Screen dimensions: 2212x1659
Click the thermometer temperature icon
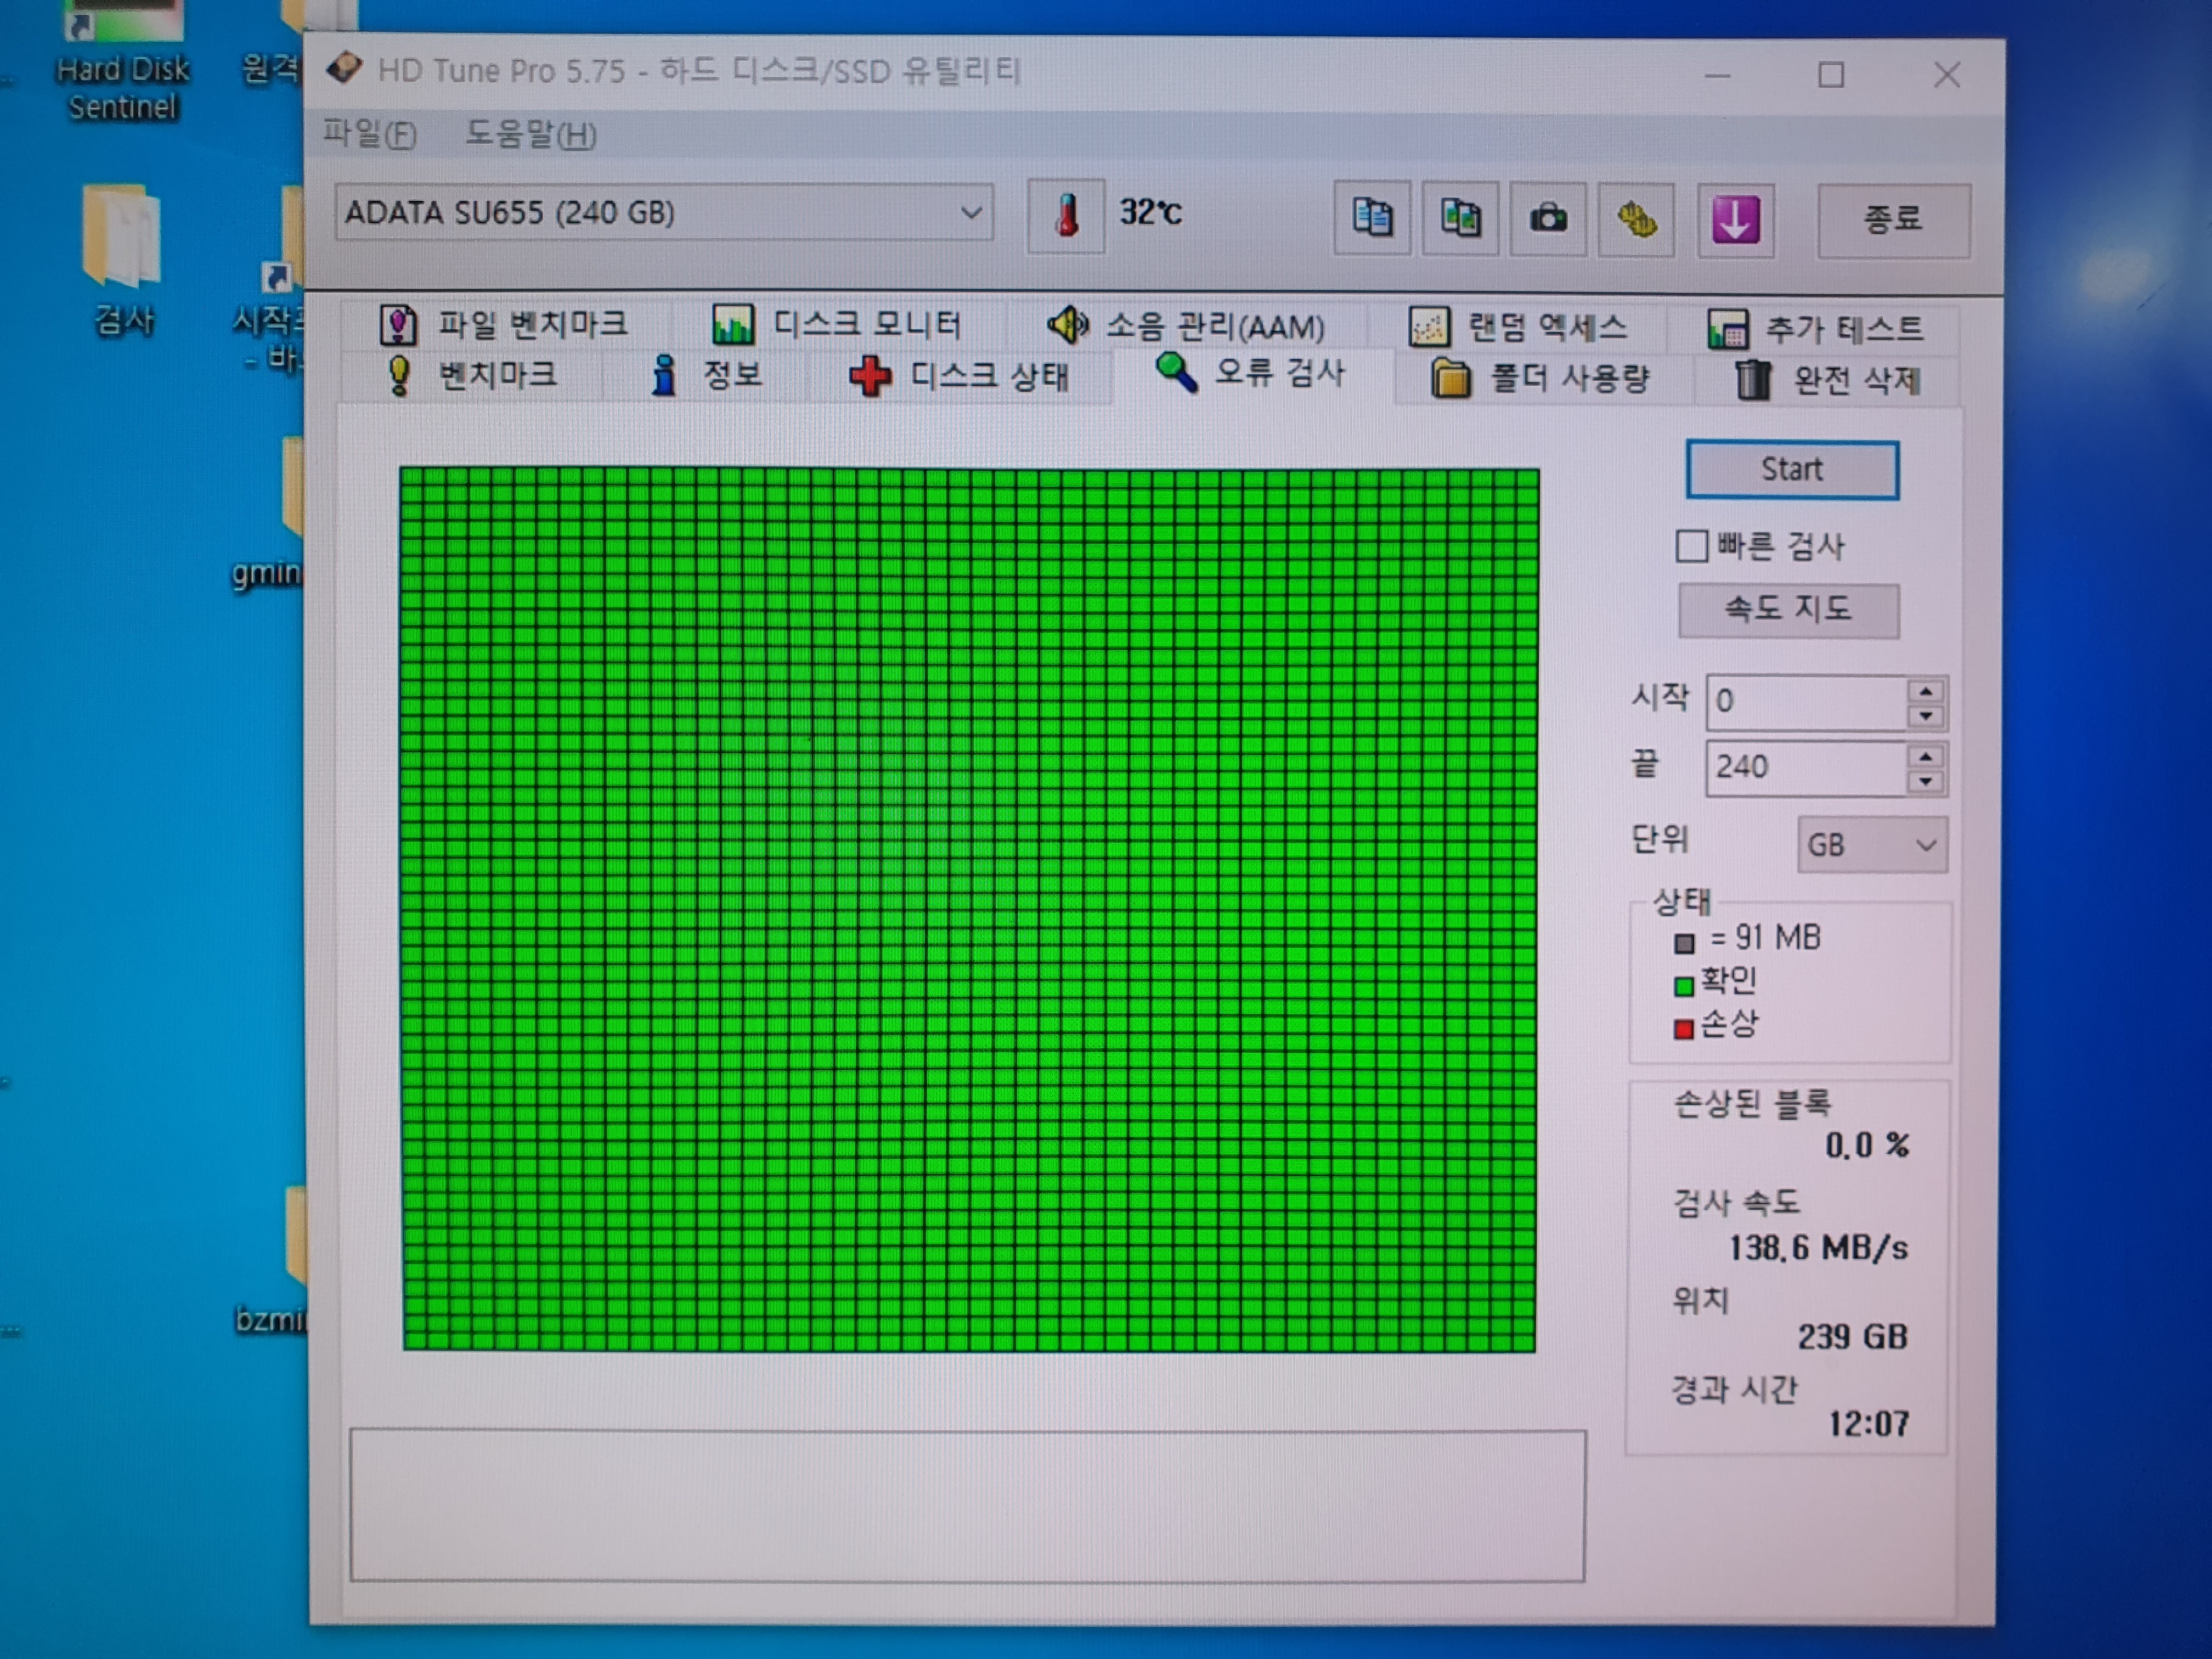1066,215
